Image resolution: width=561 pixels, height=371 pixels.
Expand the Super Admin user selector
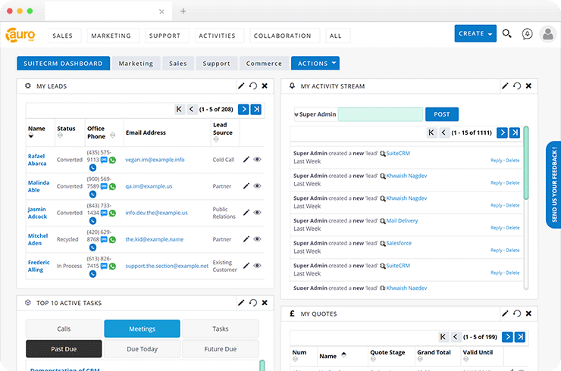click(x=315, y=114)
